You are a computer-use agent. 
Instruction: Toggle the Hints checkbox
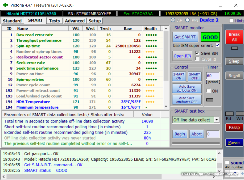[231, 21]
